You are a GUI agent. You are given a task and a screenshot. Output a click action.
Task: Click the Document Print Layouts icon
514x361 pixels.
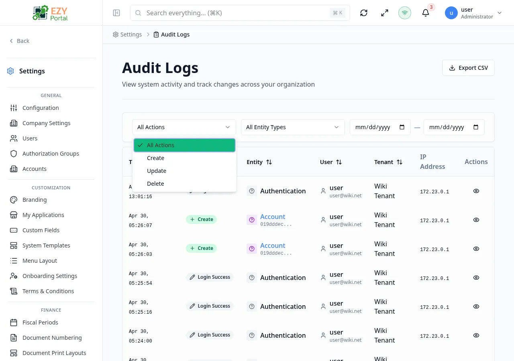pos(14,353)
